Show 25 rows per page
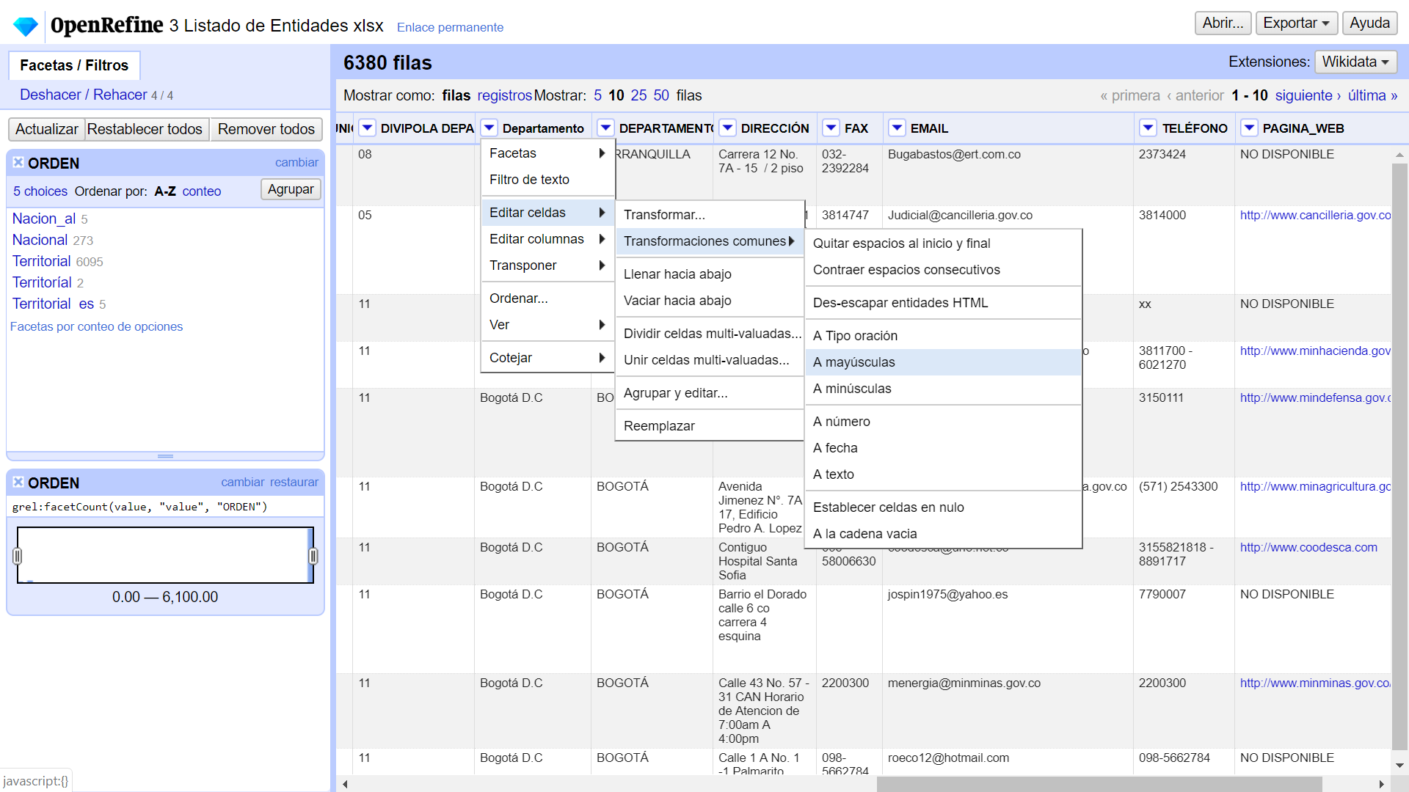This screenshot has width=1409, height=792. (x=638, y=96)
